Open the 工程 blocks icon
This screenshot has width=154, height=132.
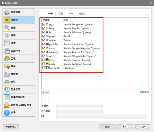7,59
